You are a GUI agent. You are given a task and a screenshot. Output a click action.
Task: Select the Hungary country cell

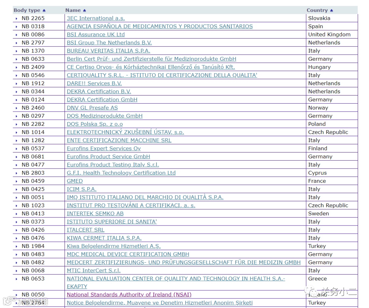(319, 68)
